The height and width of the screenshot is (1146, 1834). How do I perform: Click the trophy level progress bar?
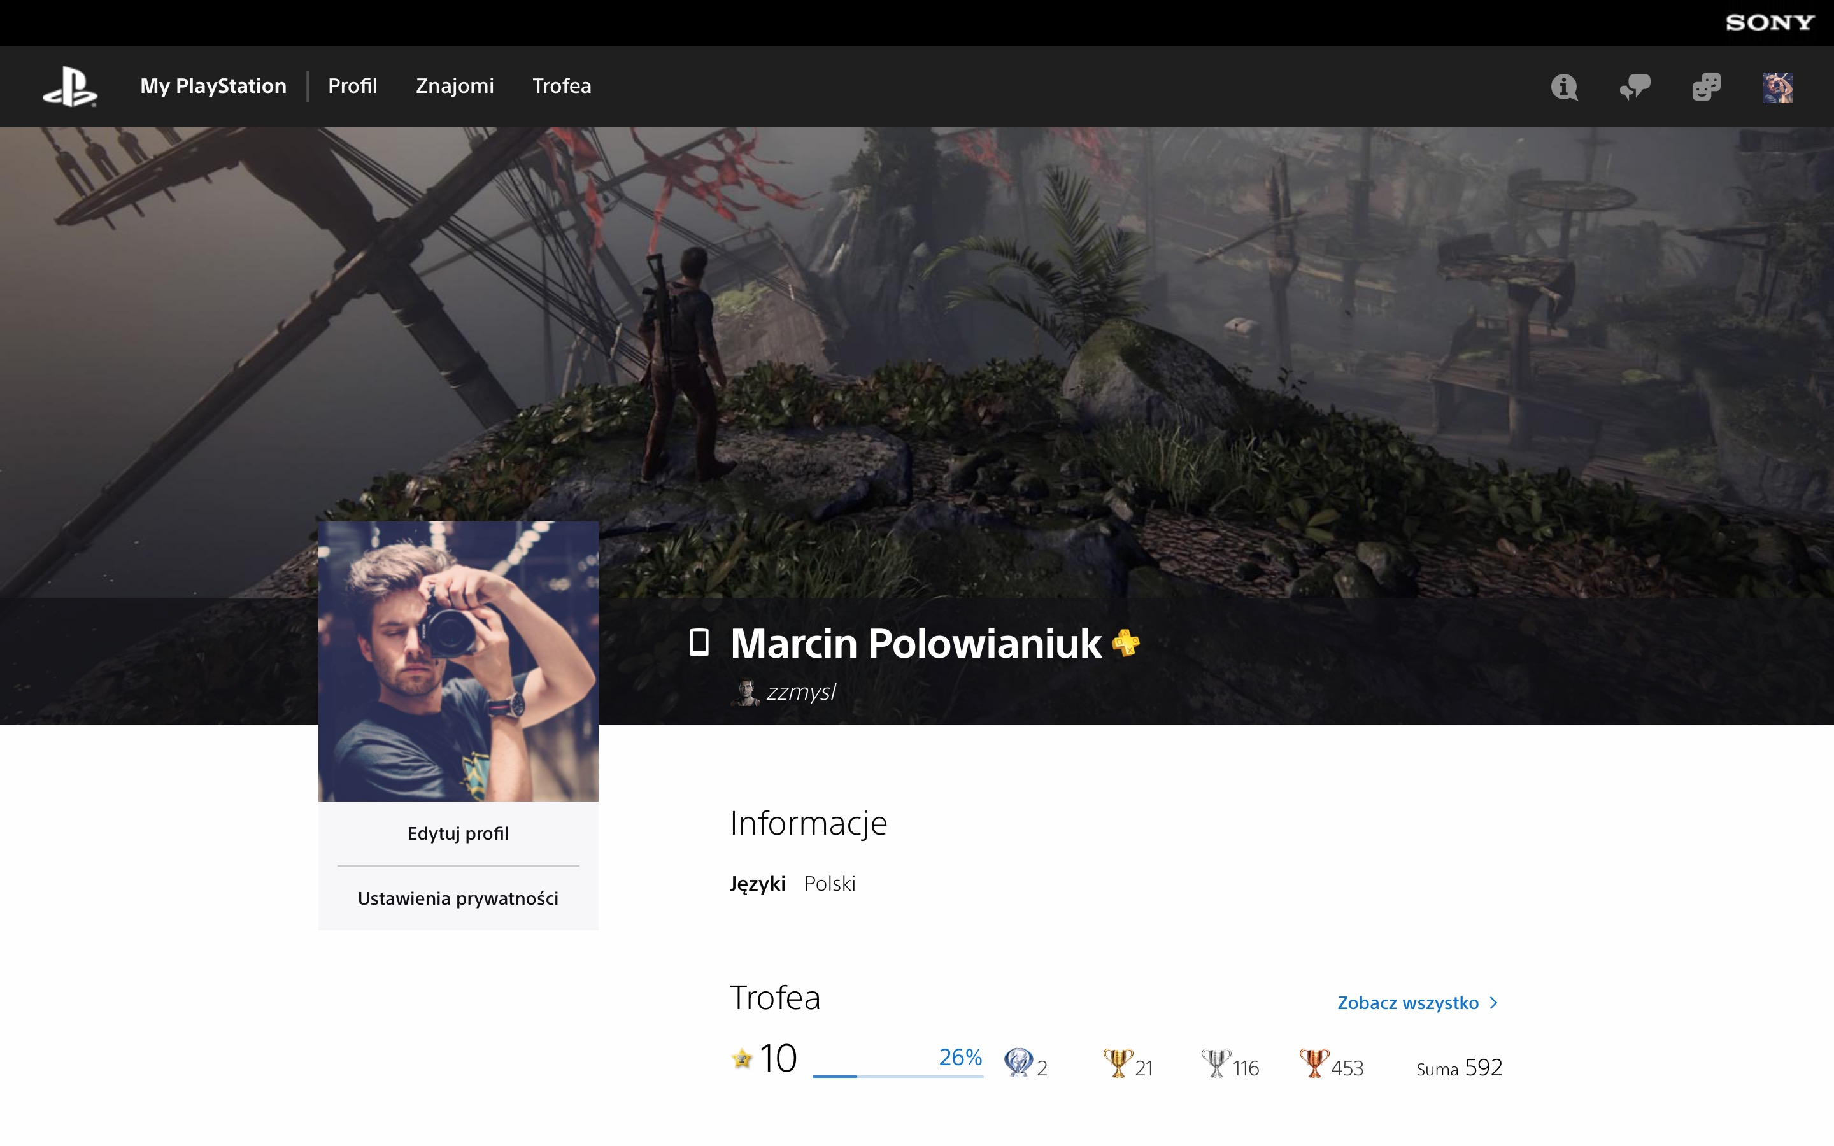(x=897, y=1075)
